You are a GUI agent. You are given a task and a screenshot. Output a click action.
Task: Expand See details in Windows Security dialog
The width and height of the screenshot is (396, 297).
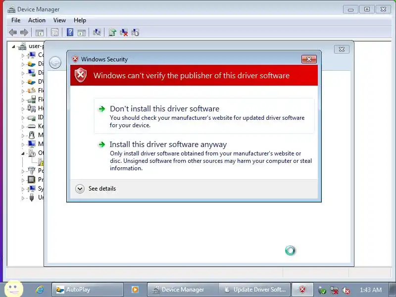pos(96,189)
